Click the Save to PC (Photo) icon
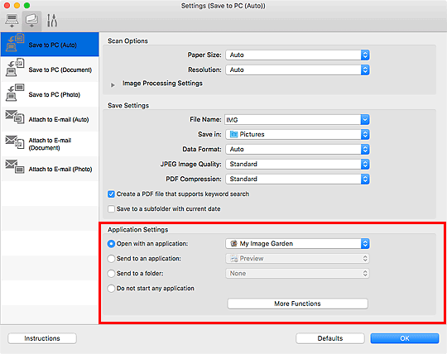This screenshot has height=354, width=447. coord(15,93)
